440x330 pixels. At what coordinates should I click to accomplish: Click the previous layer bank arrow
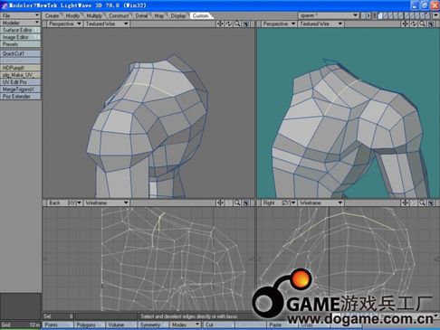pyautogui.click(x=363, y=15)
